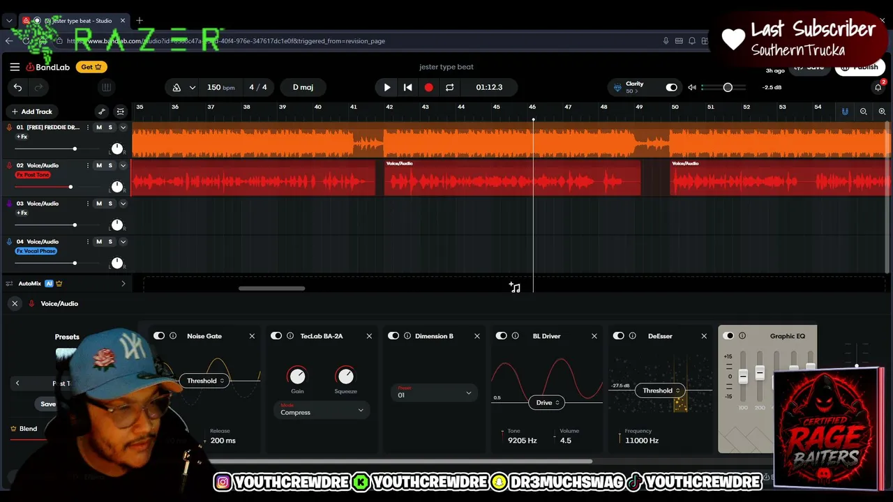Remove the DeEsser effect
The height and width of the screenshot is (502, 893).
[x=704, y=336]
